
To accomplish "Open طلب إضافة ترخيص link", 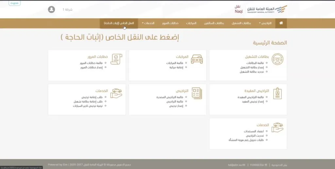I will click(92, 97).
